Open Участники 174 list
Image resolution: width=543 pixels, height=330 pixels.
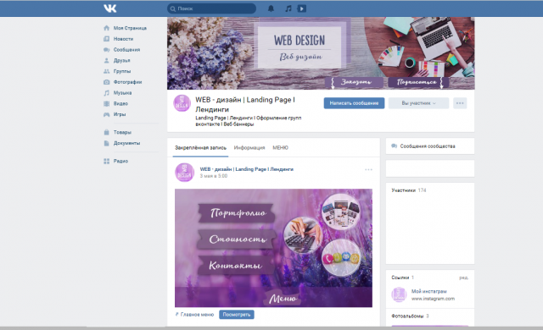[409, 190]
